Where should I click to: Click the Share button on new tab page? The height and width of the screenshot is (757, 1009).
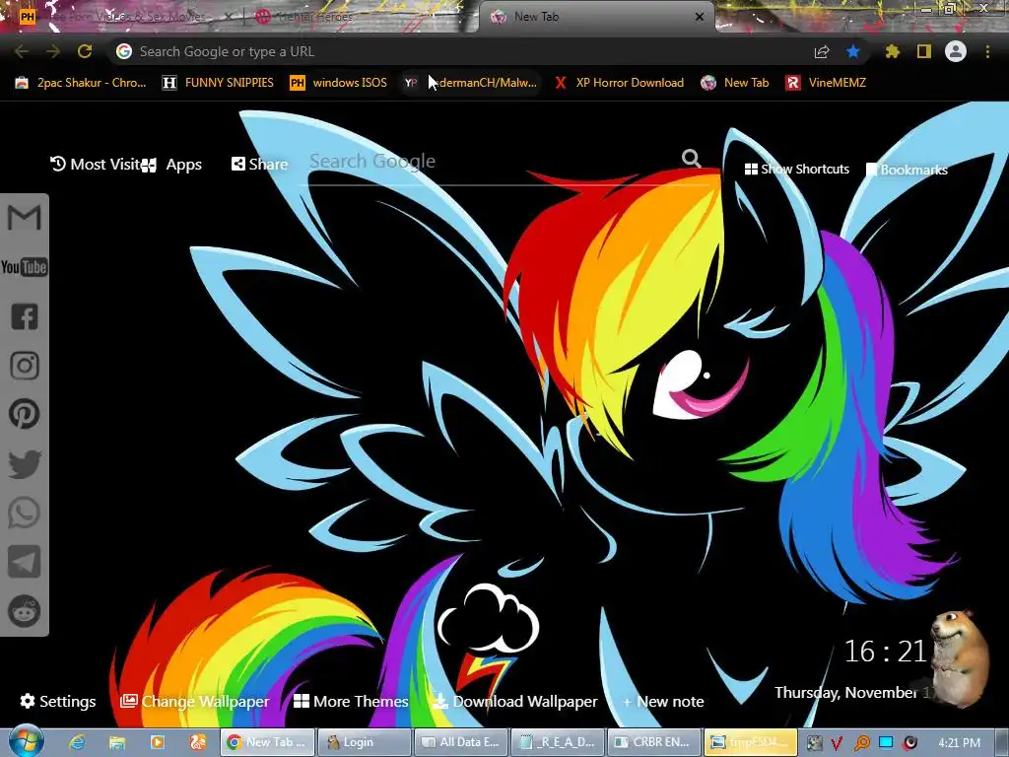pyautogui.click(x=259, y=165)
